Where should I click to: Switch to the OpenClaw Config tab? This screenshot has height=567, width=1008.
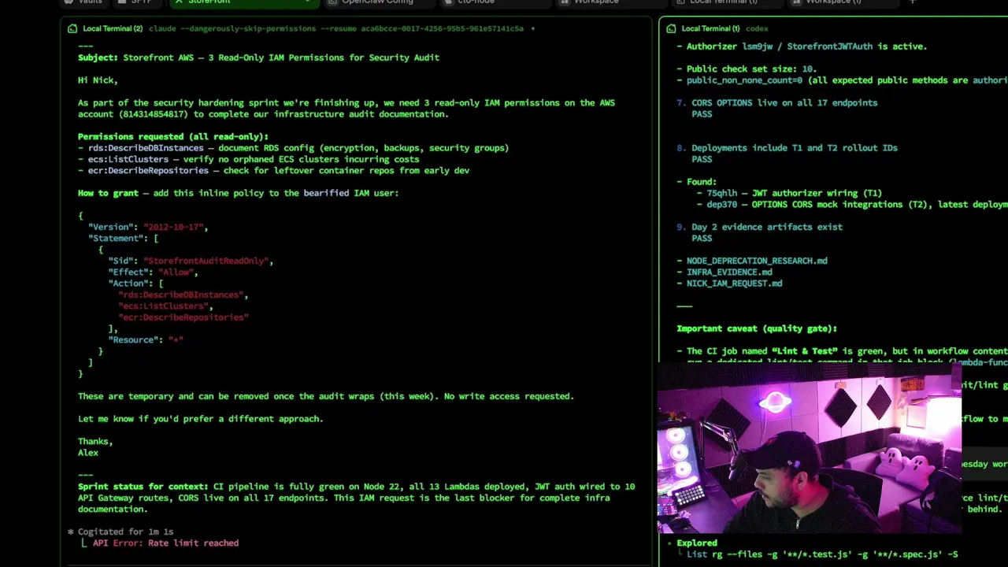378,2
